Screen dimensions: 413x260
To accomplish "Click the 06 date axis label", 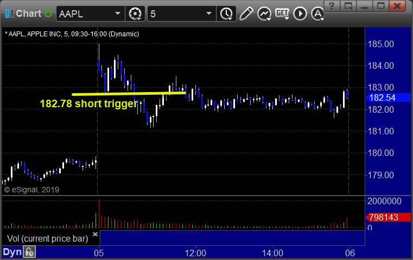I will pos(350,253).
